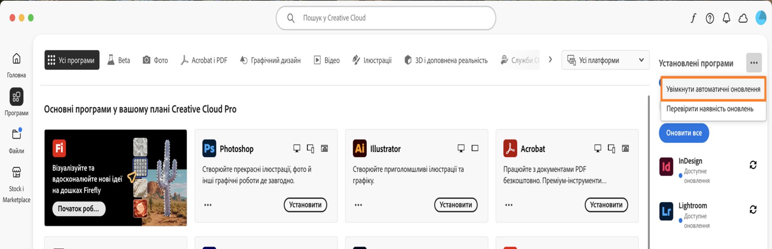This screenshot has width=772, height=249.
Task: Click Acrobat web platform icon
Action: pyautogui.click(x=625, y=148)
